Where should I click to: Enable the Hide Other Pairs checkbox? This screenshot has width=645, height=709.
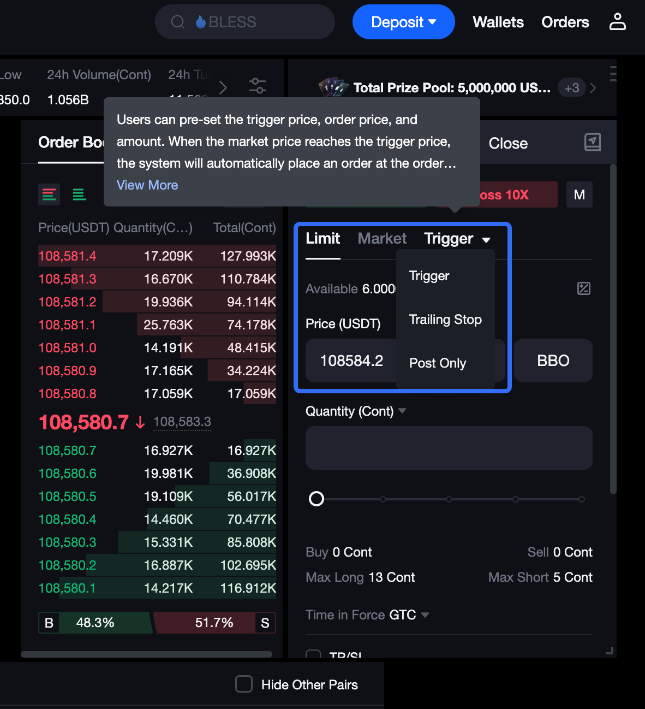[243, 684]
